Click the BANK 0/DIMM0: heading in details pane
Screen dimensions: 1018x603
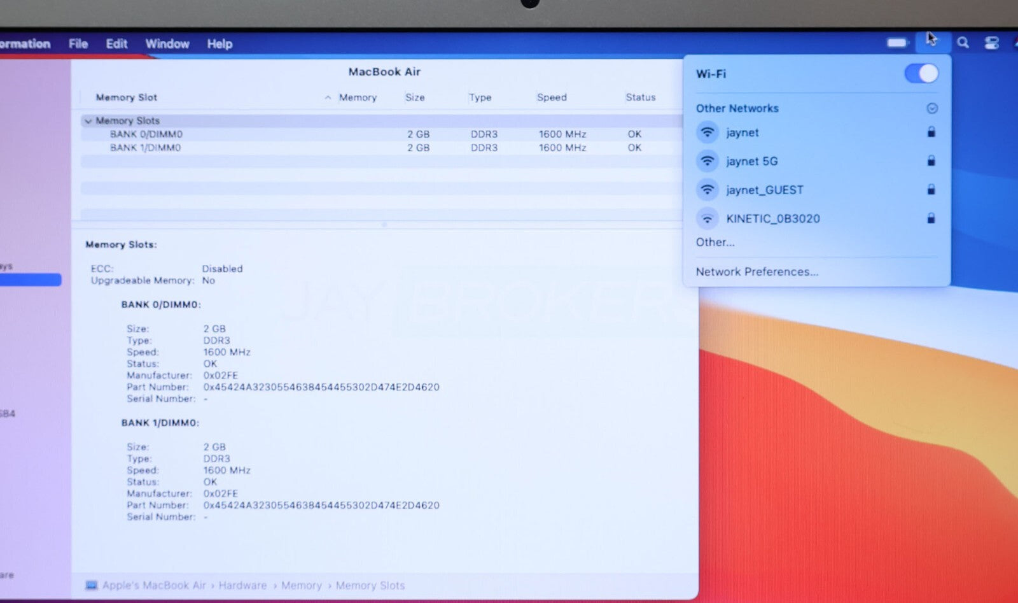(161, 304)
